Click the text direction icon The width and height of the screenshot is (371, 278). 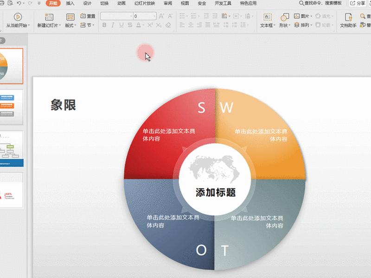pos(224,16)
